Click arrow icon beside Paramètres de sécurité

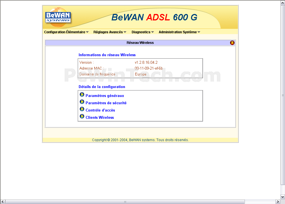[x=82, y=102]
